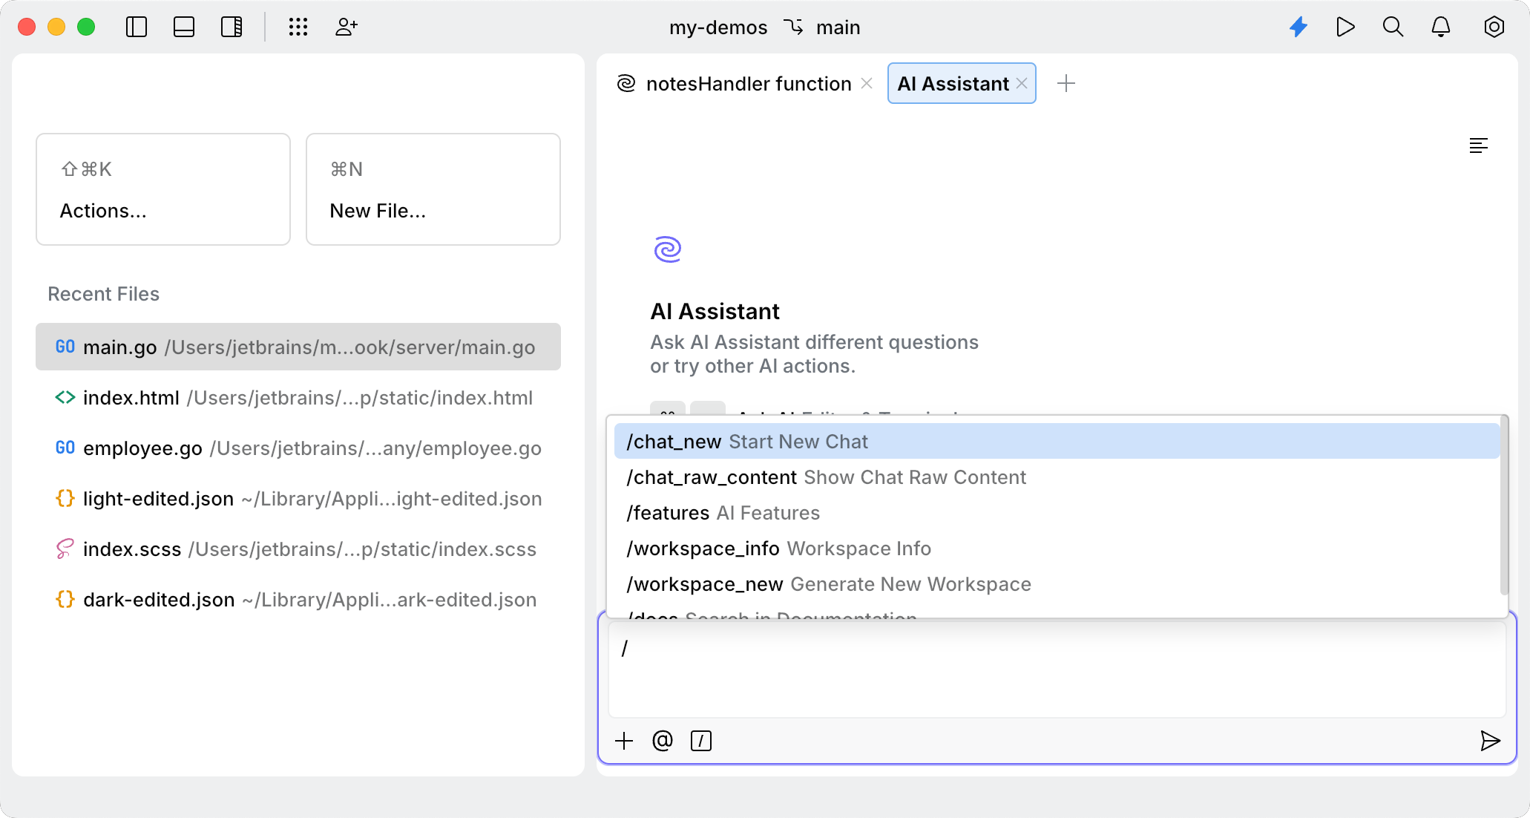Click the JSON braces icon beside light-edited.json

[x=65, y=498]
